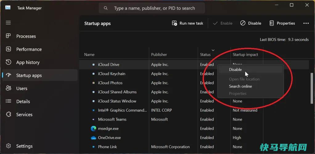Open the Details tab
This screenshot has width=315, height=154.
40,101
